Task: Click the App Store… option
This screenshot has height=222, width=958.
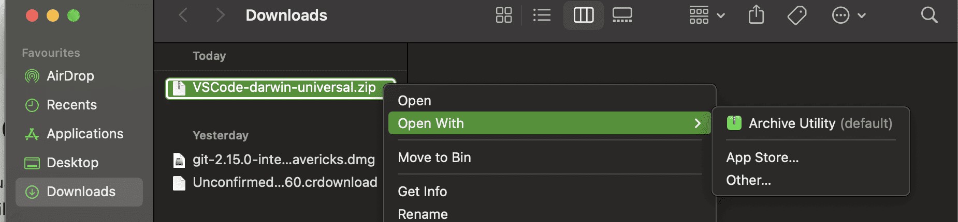Action: [x=762, y=157]
